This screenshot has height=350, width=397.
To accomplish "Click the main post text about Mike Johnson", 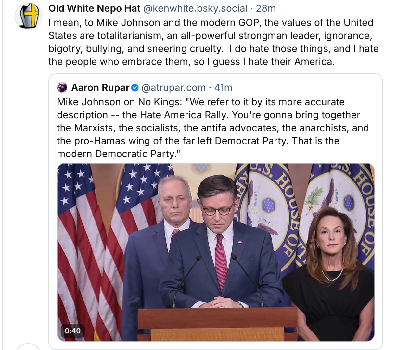I will click(213, 42).
